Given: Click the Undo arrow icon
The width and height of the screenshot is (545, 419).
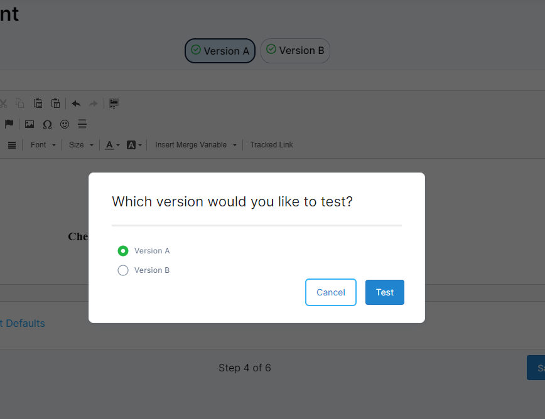Looking at the screenshot, I should click(76, 103).
